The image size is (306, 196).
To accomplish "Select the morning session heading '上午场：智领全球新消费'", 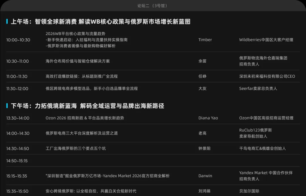I will 44,21.
